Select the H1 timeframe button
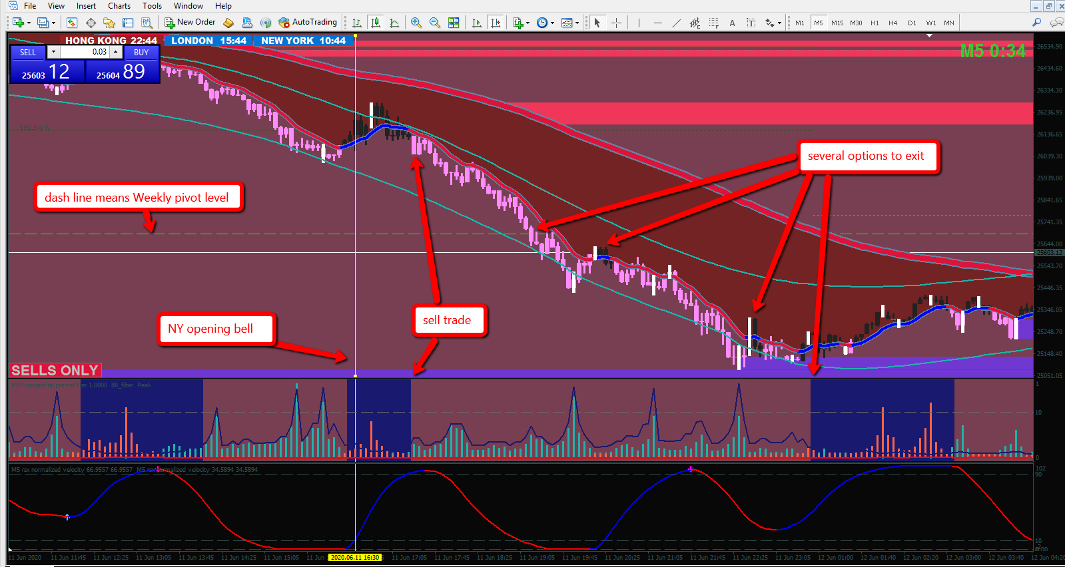Viewport: 1065px width, 567px height. click(x=875, y=23)
